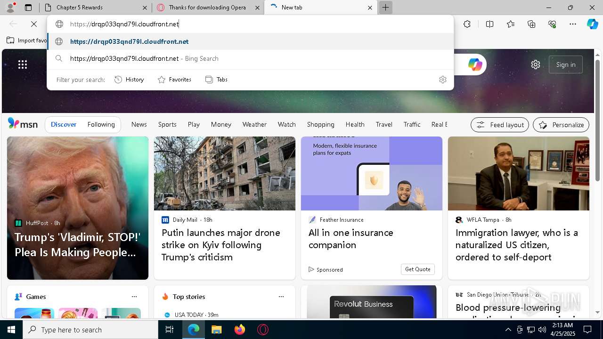Click the Windows taskbar search box
The image size is (603, 339).
[x=90, y=330]
